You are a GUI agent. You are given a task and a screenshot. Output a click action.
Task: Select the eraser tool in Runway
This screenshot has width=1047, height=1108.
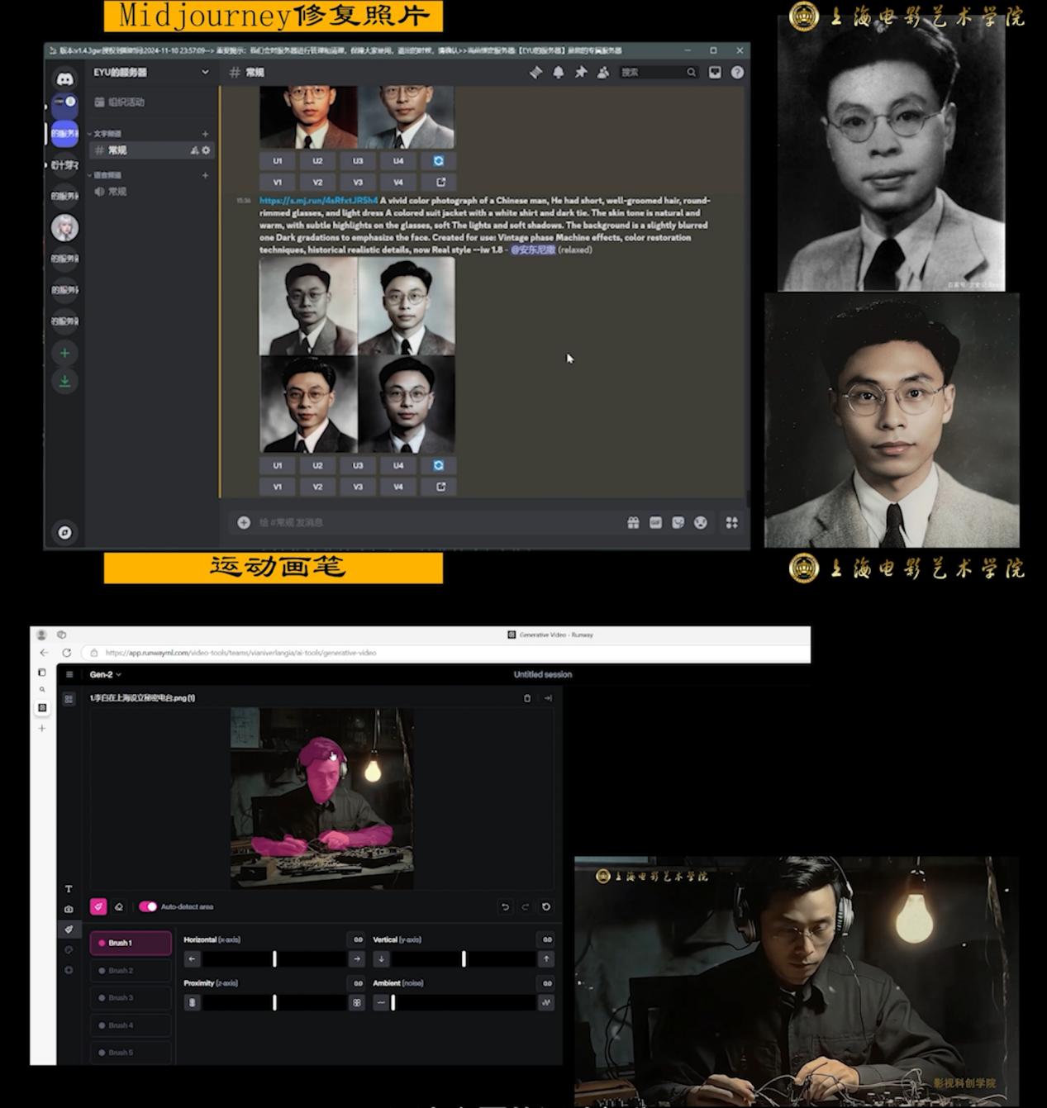click(119, 907)
